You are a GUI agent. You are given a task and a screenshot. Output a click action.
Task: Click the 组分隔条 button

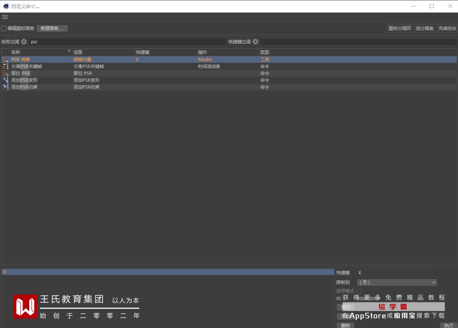pos(424,28)
